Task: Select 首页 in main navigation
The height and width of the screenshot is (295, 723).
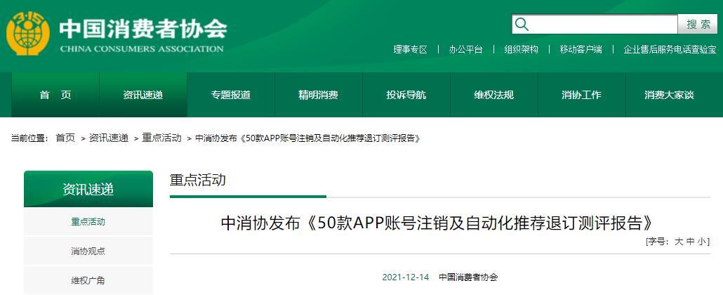Action: [55, 95]
